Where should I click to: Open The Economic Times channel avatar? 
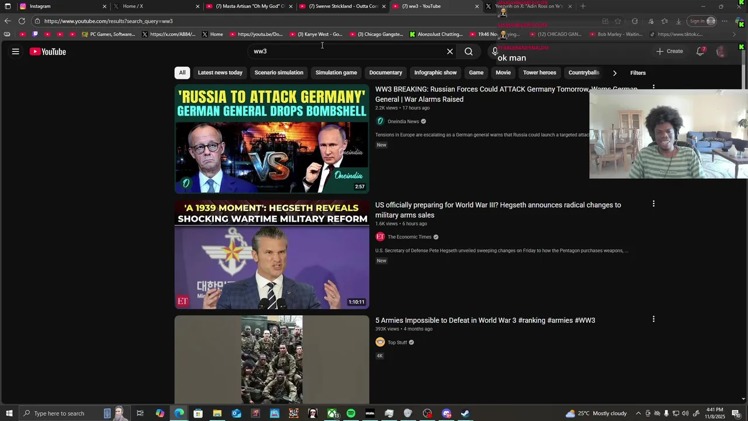tap(380, 237)
